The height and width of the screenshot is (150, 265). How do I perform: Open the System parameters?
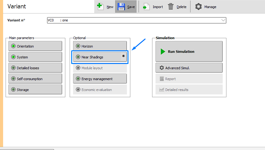pyautogui.click(x=35, y=57)
